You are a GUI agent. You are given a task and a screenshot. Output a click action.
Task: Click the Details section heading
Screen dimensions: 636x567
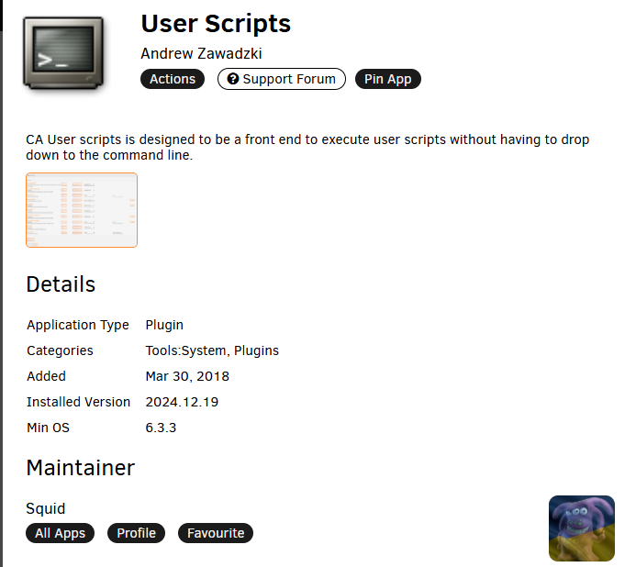61,283
